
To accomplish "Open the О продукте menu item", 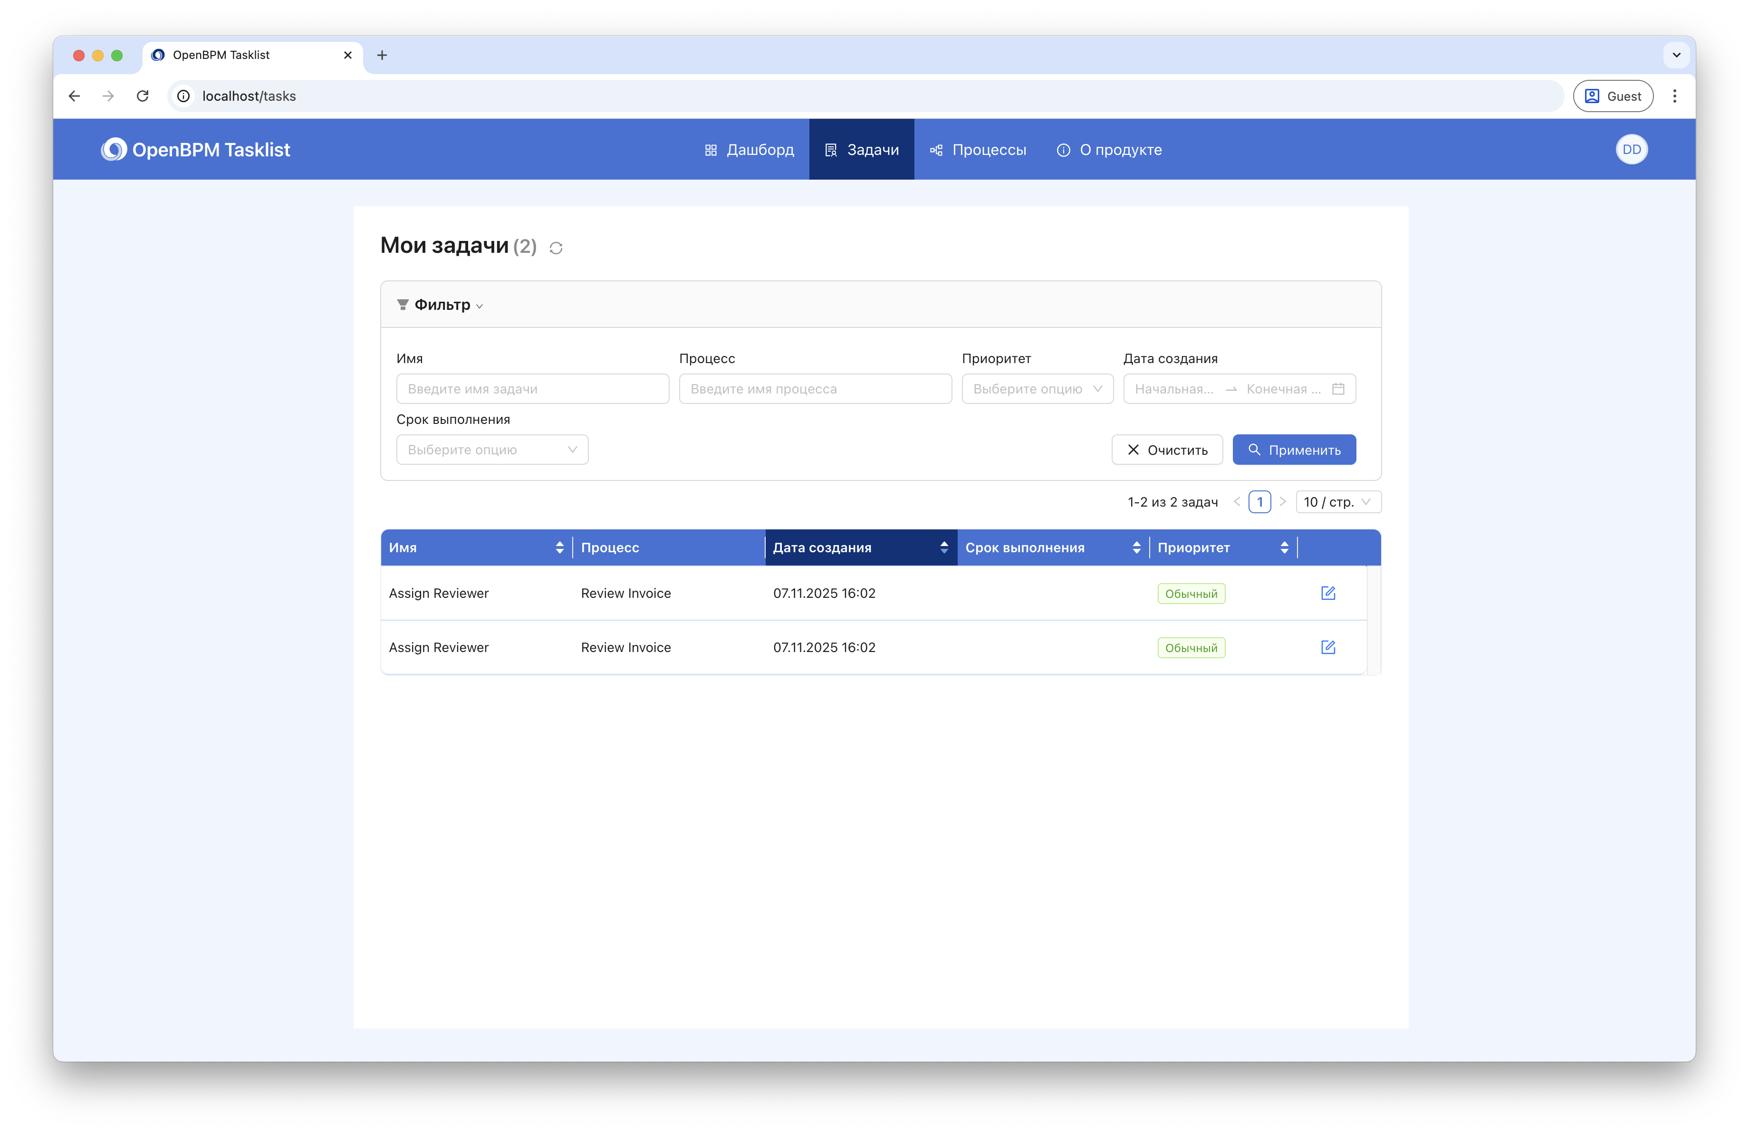I will click(x=1109, y=150).
